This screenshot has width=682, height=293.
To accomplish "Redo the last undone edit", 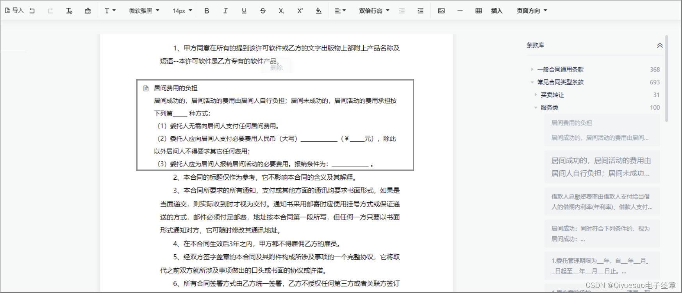I will (50, 11).
